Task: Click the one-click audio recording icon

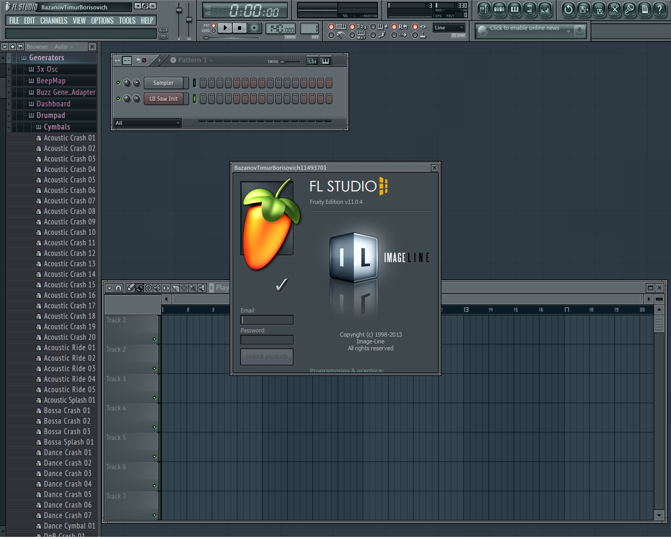Action: 629,9
